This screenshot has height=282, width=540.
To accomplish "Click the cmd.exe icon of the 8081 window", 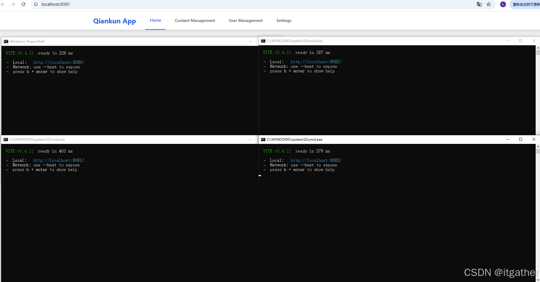I will tap(6, 140).
